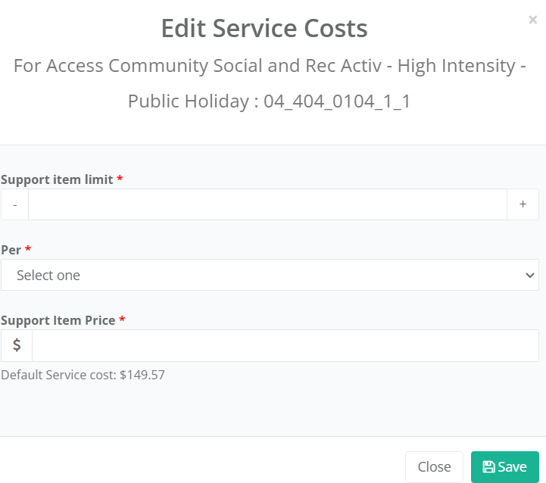Click the 'For Access Community Social' subtitle line
Image resolution: width=546 pixels, height=483 pixels.
[x=270, y=66]
